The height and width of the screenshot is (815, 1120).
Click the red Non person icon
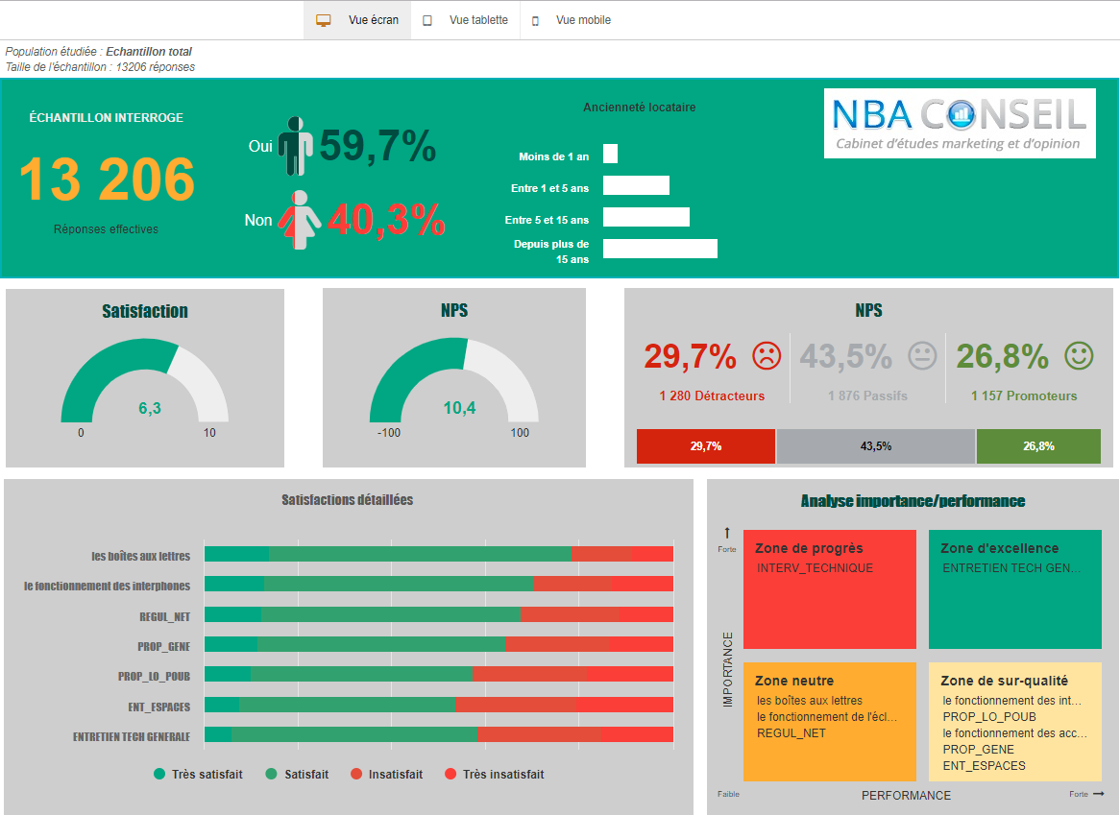(x=300, y=220)
